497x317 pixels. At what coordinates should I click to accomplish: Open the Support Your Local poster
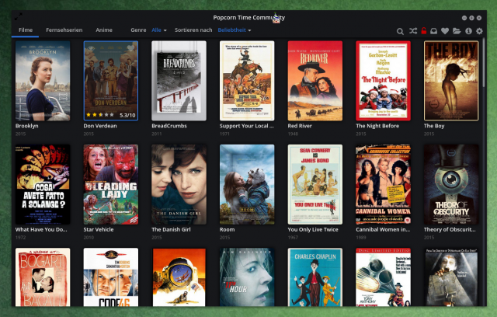tap(247, 81)
